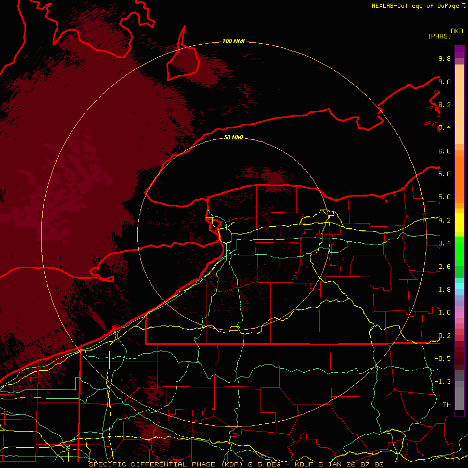Click the 1.8 legend value
Image resolution: width=468 pixels, height=468 pixels.
[x=445, y=290]
